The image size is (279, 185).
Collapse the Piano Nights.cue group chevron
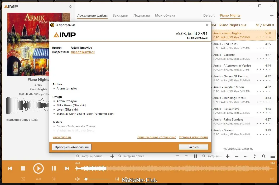[273, 25]
